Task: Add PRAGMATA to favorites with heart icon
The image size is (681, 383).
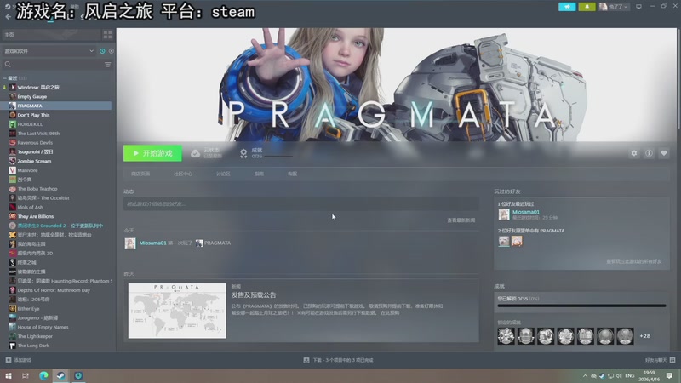Action: click(664, 153)
